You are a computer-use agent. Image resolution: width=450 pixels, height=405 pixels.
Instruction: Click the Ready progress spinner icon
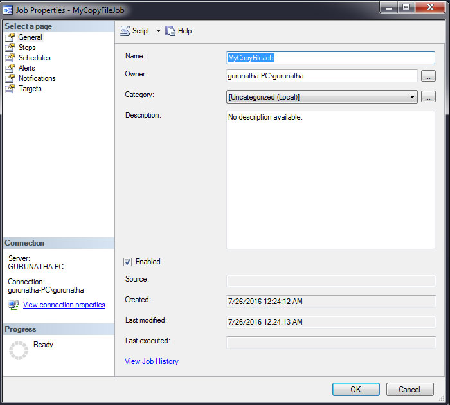tap(19, 350)
